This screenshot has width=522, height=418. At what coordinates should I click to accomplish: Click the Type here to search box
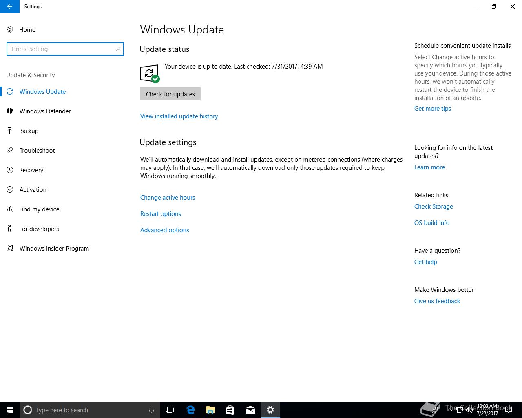pos(90,410)
